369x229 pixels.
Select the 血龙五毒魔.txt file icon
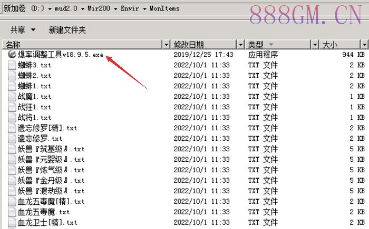[12, 212]
